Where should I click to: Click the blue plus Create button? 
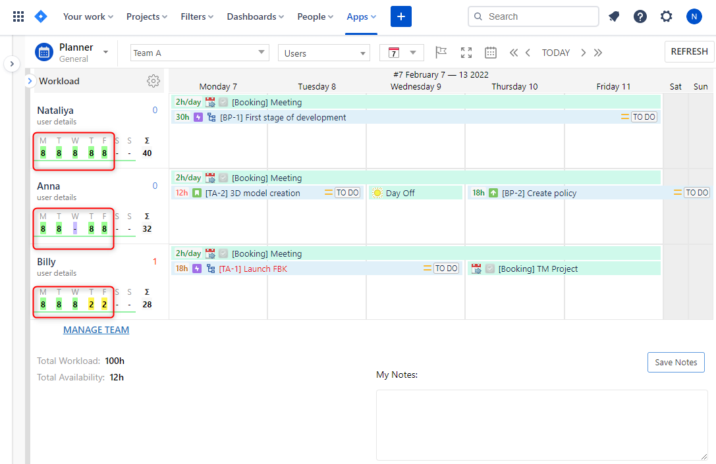400,16
